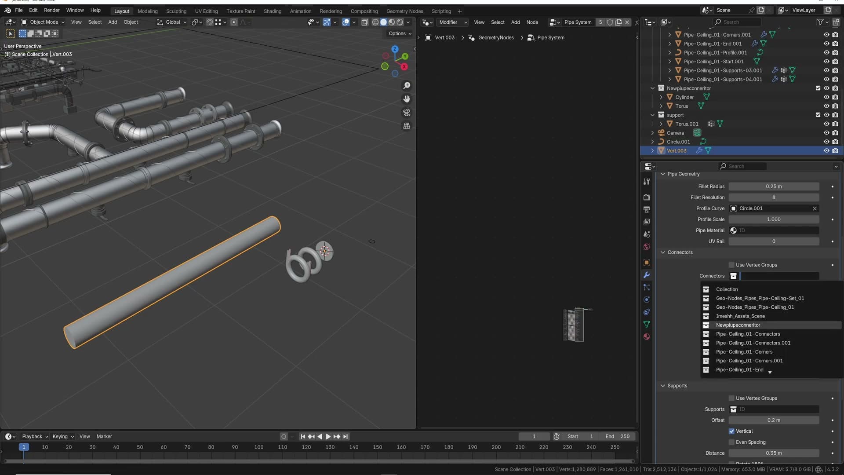This screenshot has width=844, height=475.
Task: Hide Vert.003 in viewport via eye
Action: click(826, 150)
